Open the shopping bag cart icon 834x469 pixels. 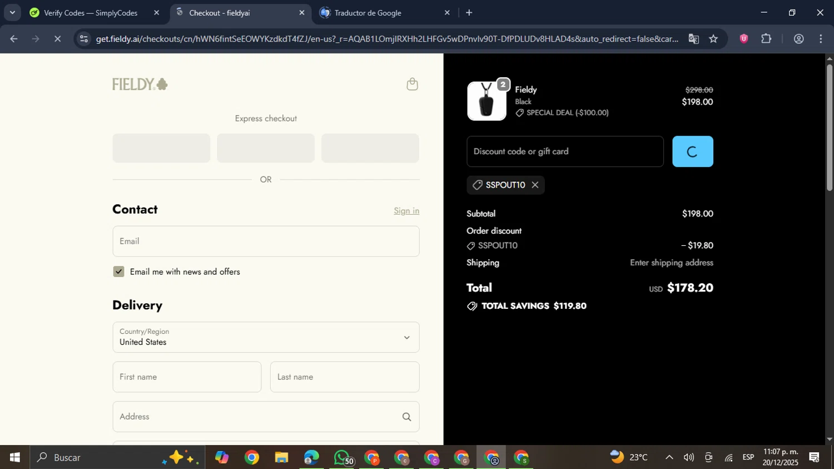(412, 84)
